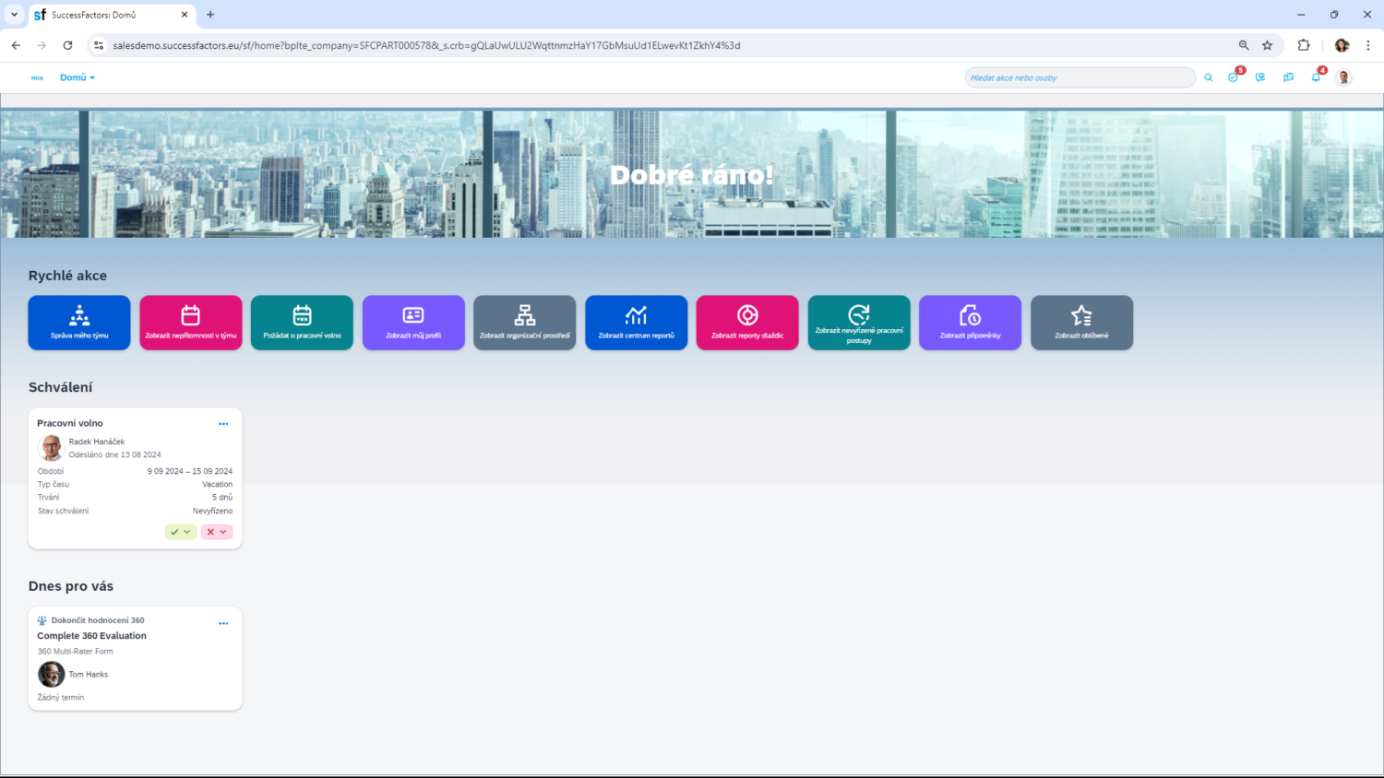The height and width of the screenshot is (778, 1384).
Task: Reload the page with browser refresh button
Action: pyautogui.click(x=67, y=45)
